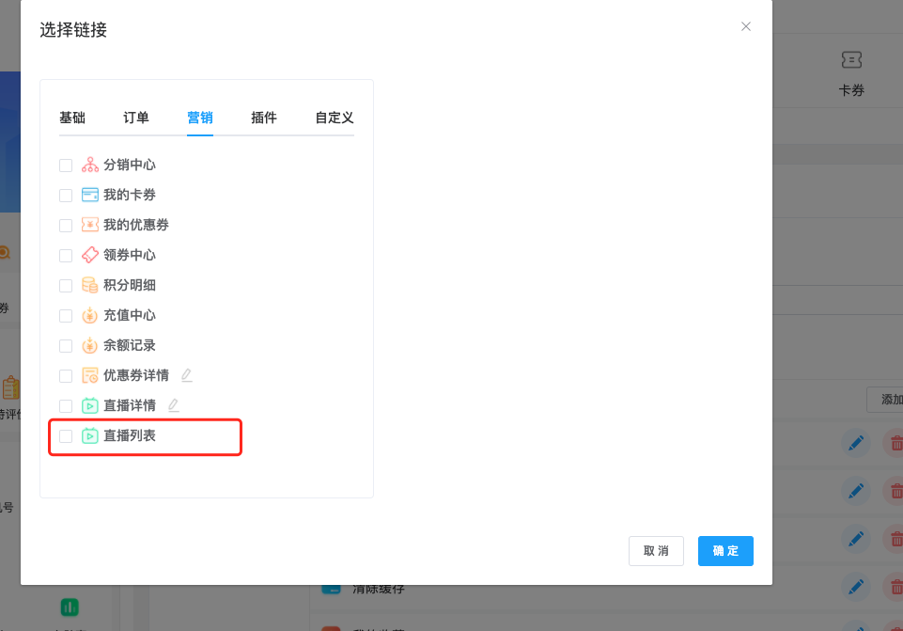Click the 领券中心 ticket icon
The image size is (903, 631).
point(90,255)
